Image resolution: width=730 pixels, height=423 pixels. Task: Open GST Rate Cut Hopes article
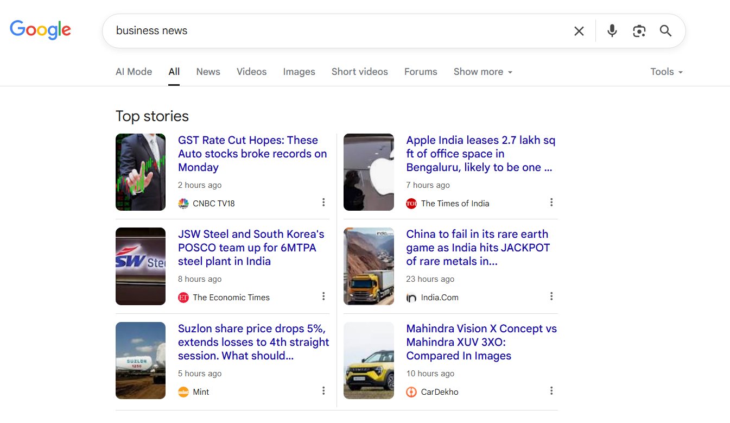[252, 154]
